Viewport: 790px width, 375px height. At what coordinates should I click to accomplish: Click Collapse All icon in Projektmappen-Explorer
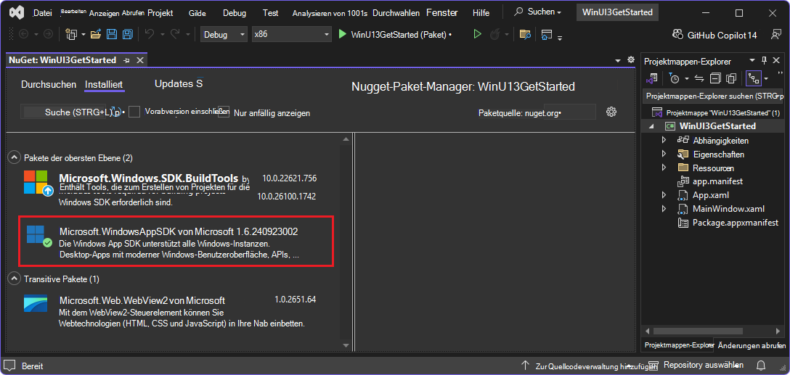(x=715, y=78)
